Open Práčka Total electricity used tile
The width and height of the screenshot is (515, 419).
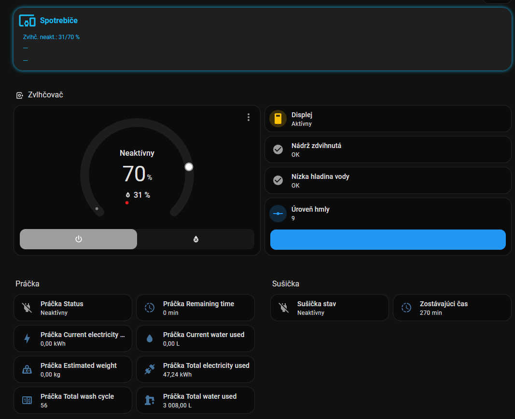[195, 369]
